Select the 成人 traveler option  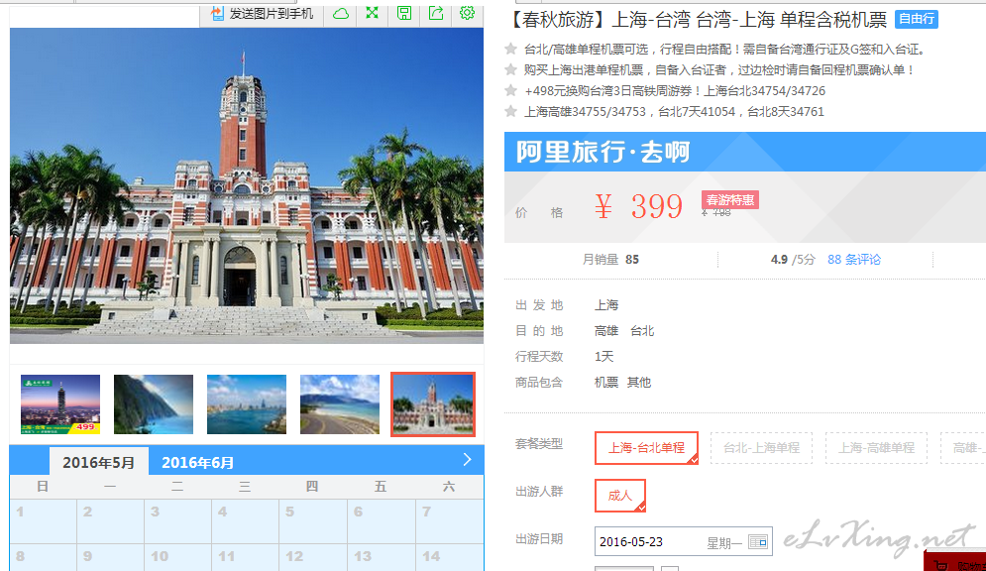click(x=620, y=496)
